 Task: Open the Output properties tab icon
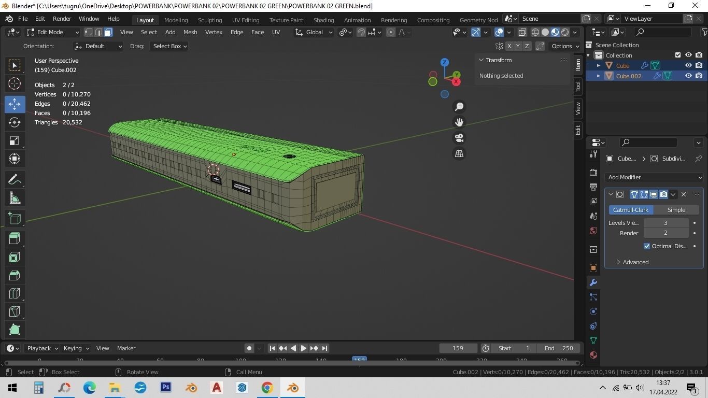tap(593, 187)
